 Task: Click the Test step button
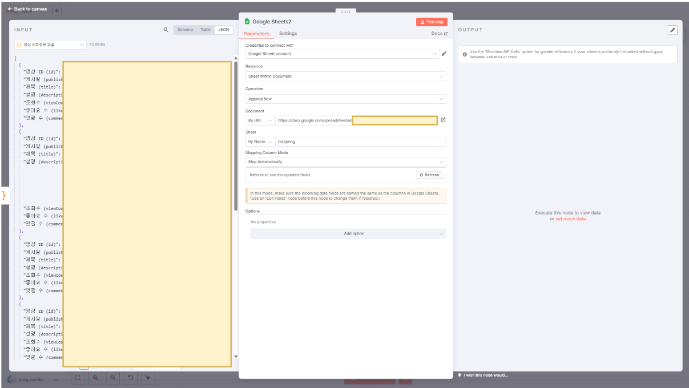[x=432, y=22]
